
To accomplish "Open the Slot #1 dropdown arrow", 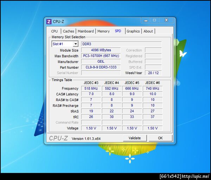I will point(76,44).
